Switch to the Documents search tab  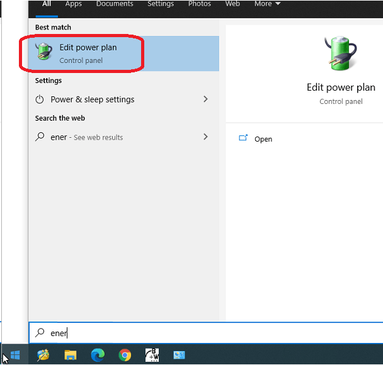pyautogui.click(x=115, y=4)
